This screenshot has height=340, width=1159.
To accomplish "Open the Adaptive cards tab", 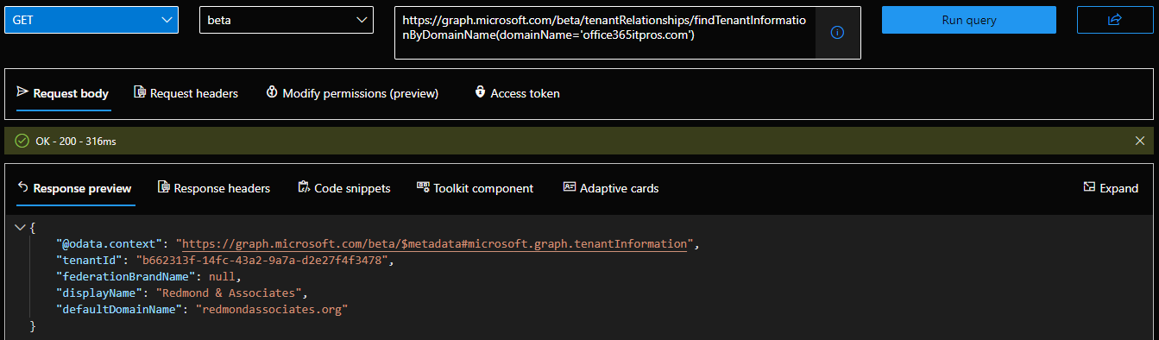I will click(610, 188).
